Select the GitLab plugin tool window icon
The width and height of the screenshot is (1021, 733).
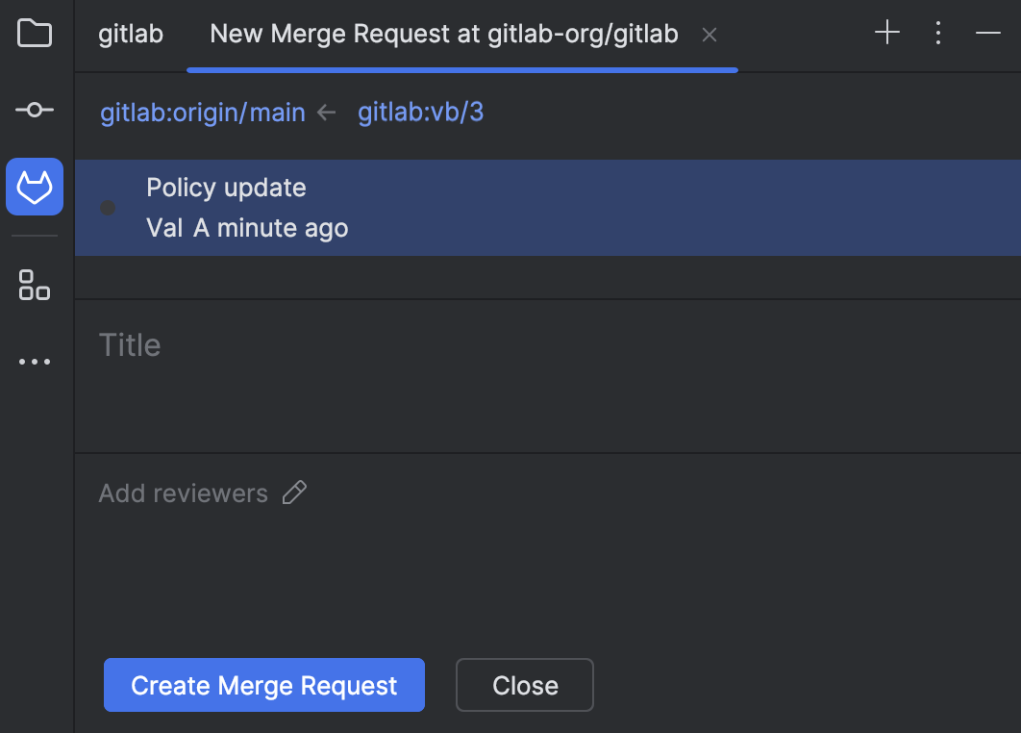[35, 187]
